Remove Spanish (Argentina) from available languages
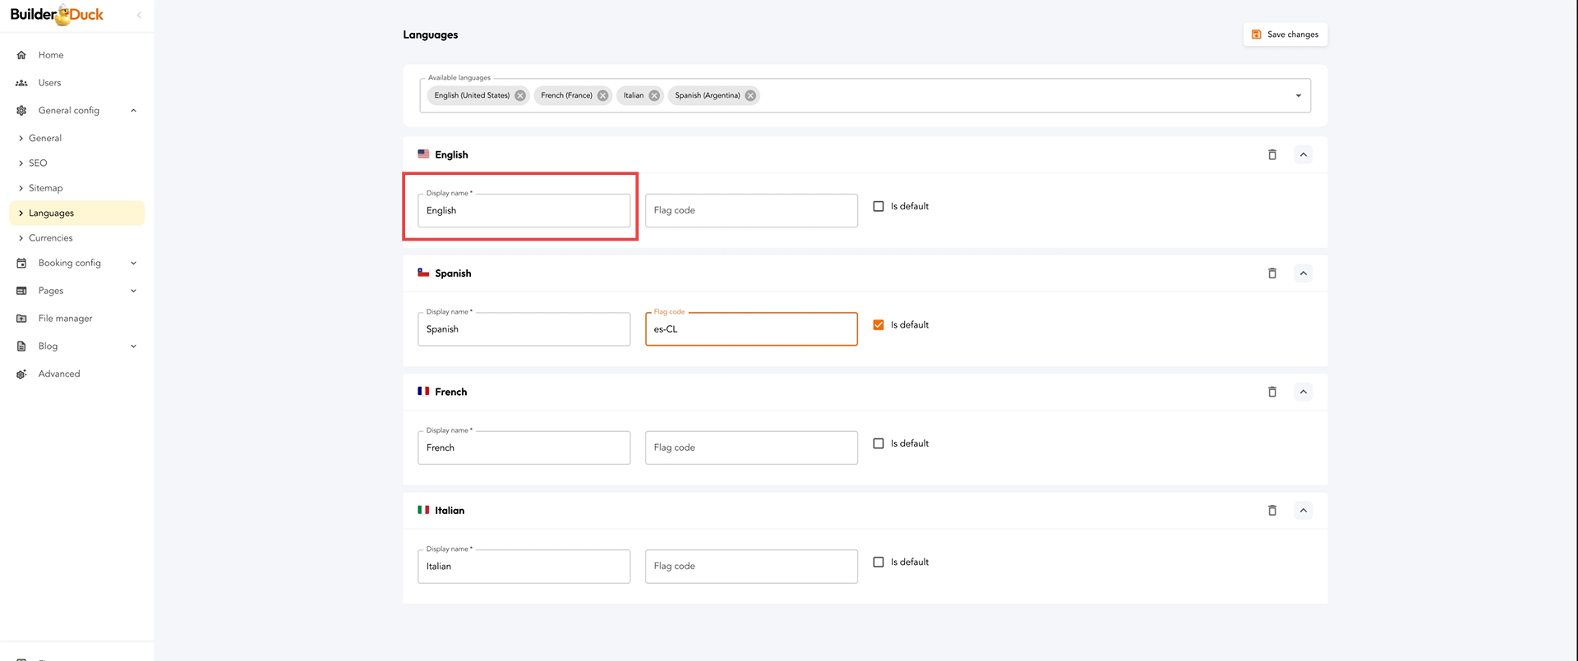Image resolution: width=1578 pixels, height=661 pixels. pyautogui.click(x=750, y=95)
